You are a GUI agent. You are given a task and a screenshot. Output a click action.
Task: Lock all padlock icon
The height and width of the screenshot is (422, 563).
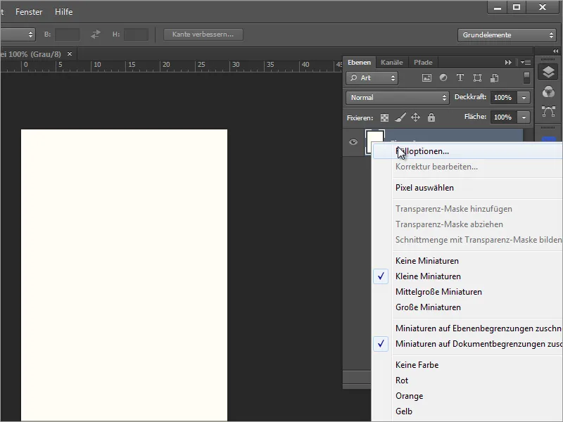pos(431,117)
